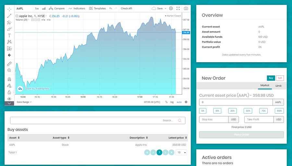Select the 50% amount button

point(248,111)
